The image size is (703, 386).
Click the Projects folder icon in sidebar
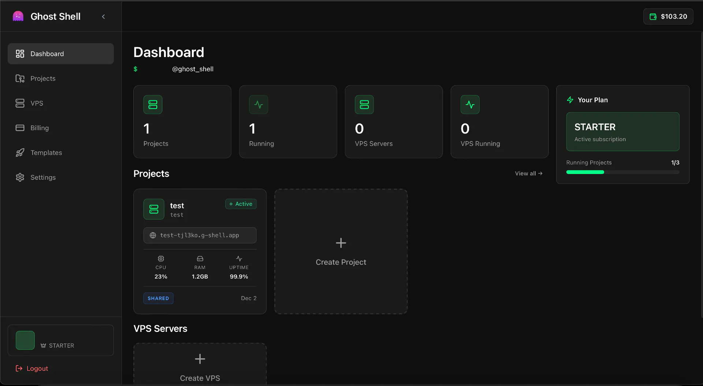[x=20, y=79]
